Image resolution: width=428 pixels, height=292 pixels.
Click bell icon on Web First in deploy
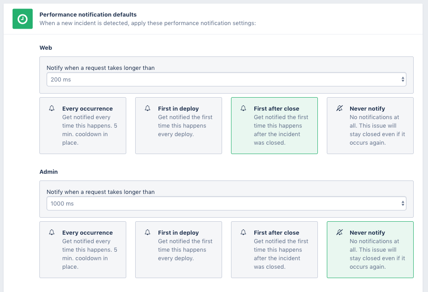[x=148, y=108]
